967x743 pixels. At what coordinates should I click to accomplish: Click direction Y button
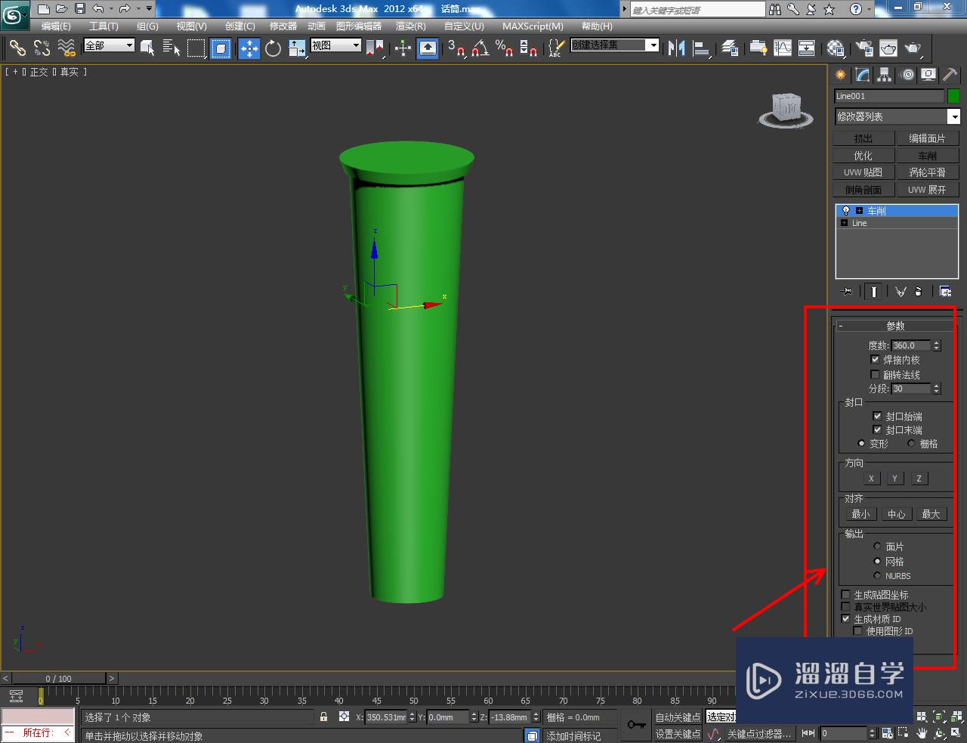coord(894,478)
